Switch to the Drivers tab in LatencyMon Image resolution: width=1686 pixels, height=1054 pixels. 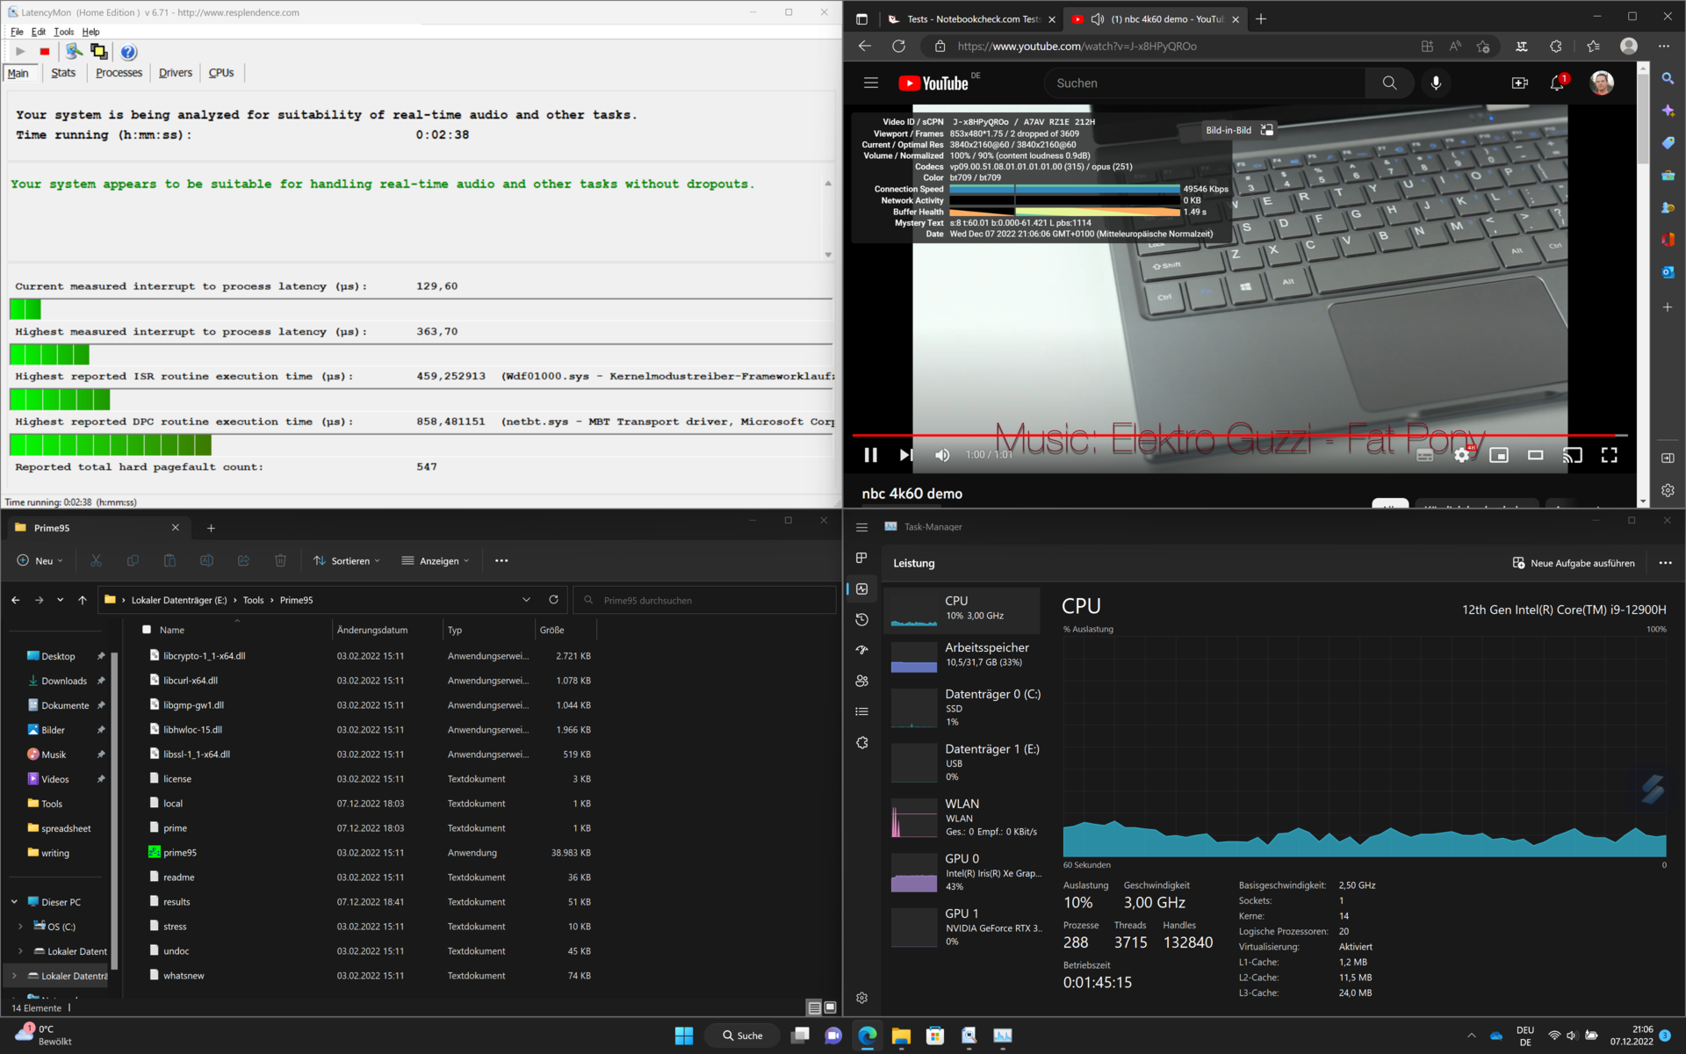click(x=175, y=73)
